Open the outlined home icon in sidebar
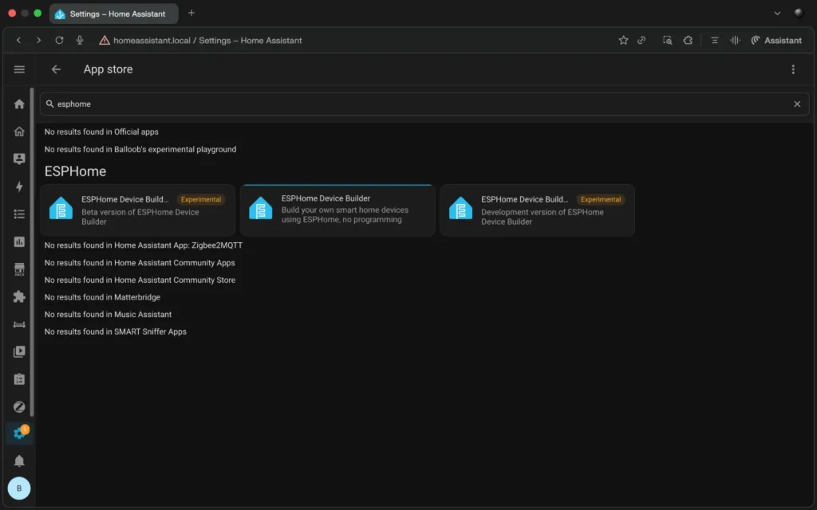Screen dimensions: 817x510 tap(19, 131)
